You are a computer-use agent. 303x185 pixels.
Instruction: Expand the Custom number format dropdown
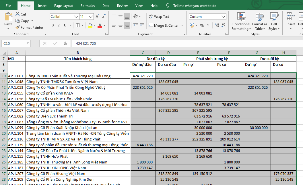click(224, 17)
